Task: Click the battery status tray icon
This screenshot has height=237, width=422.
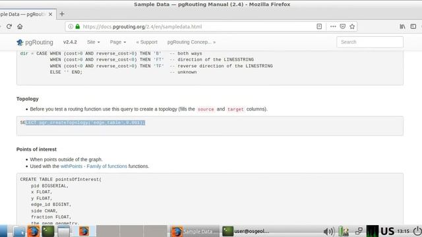Action: coord(344,231)
